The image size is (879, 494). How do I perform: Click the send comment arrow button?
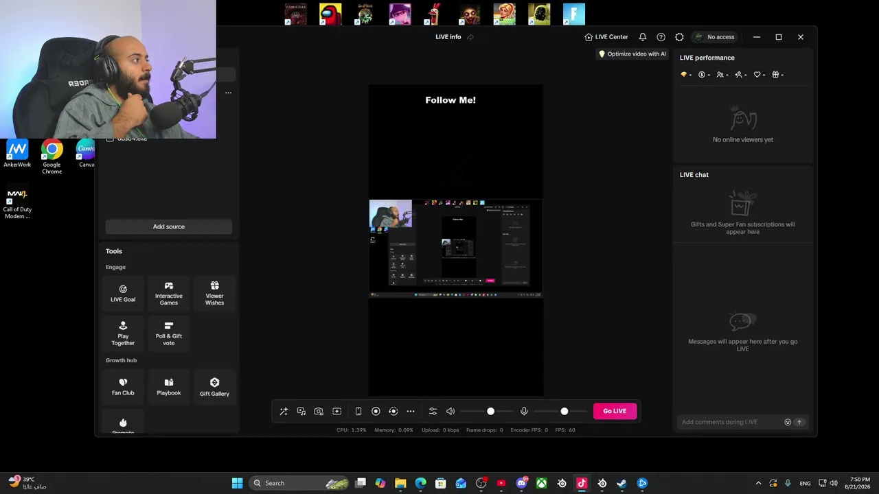coord(799,422)
